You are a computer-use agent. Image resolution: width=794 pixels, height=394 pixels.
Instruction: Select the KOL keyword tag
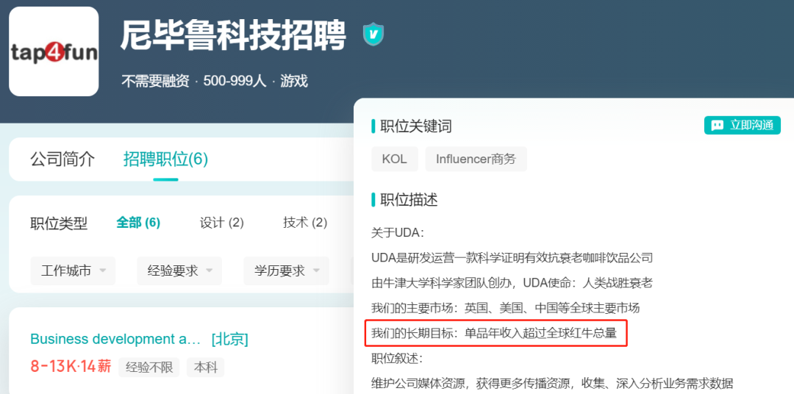tap(395, 159)
